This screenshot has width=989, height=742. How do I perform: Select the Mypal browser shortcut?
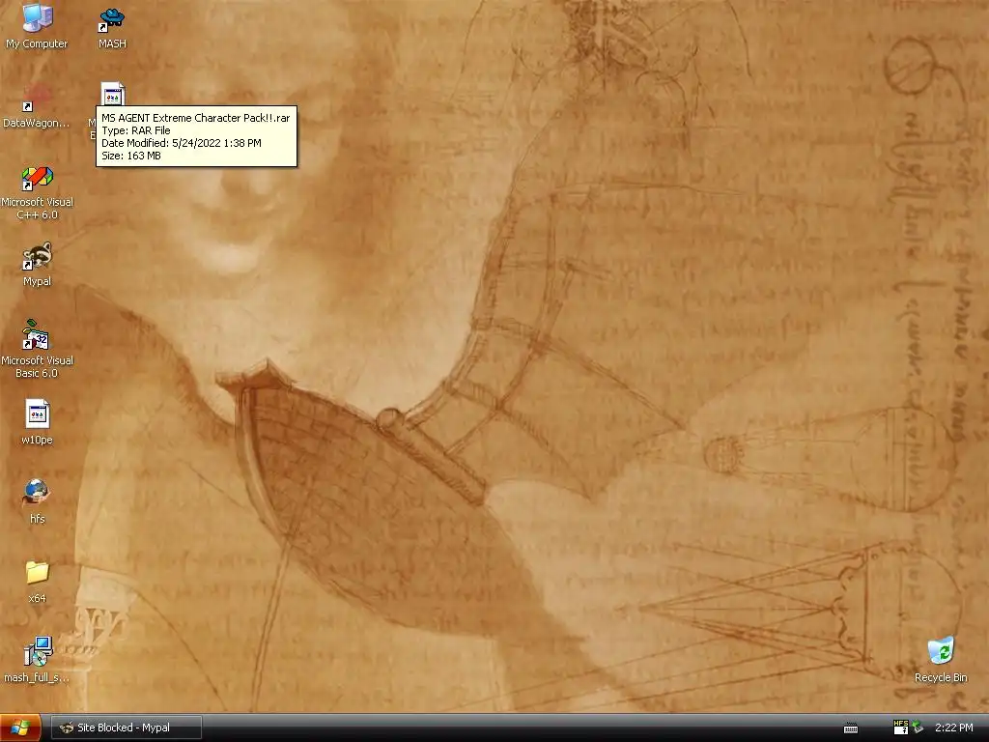pyautogui.click(x=37, y=265)
